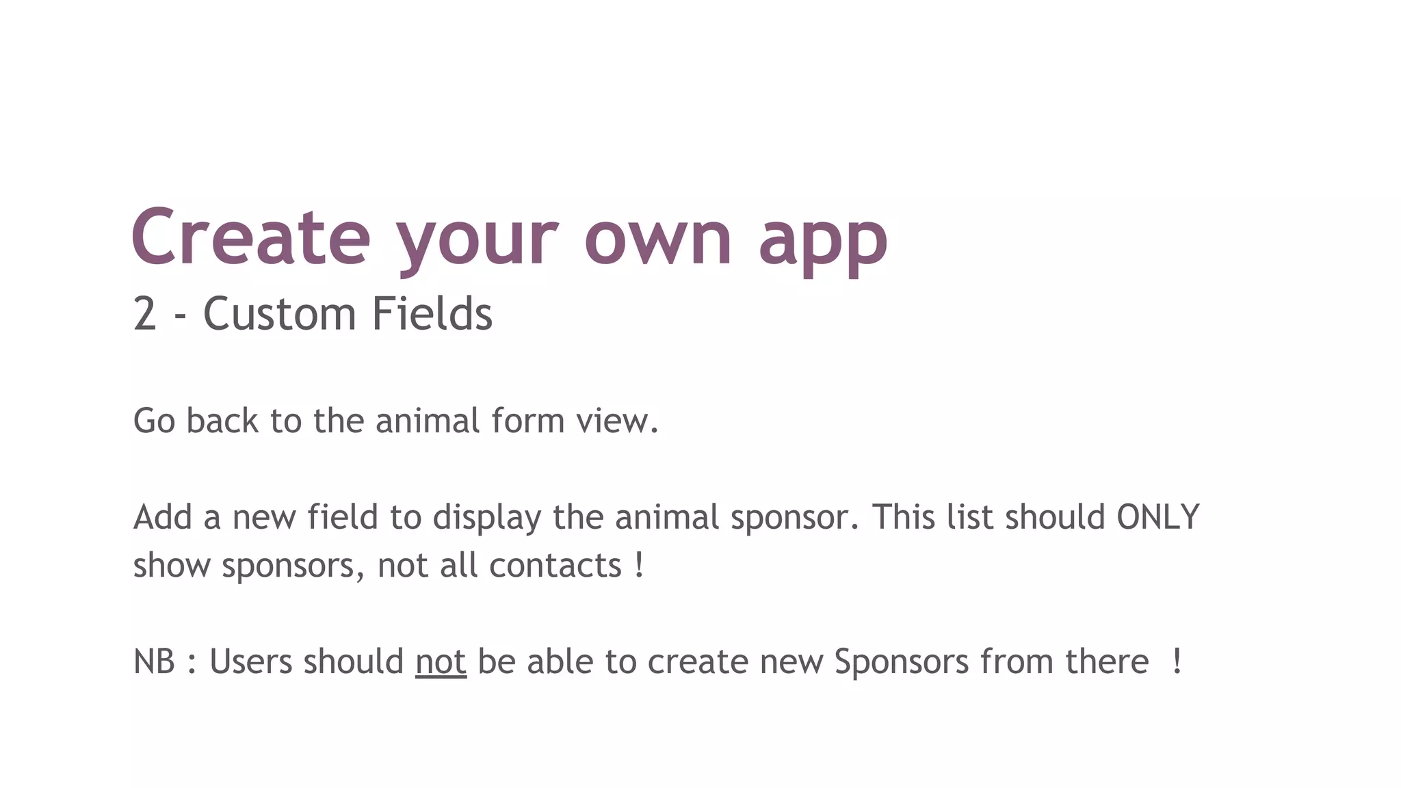
Task: Click the sentence "Go back to the animal form view."
Action: (395, 421)
